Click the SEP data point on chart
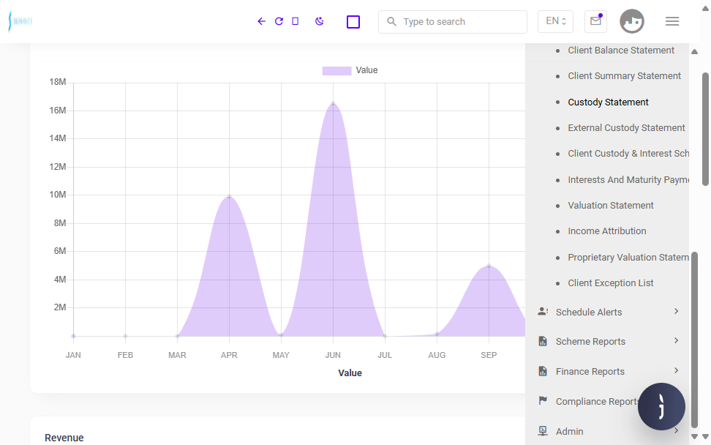This screenshot has width=711, height=445. click(489, 266)
